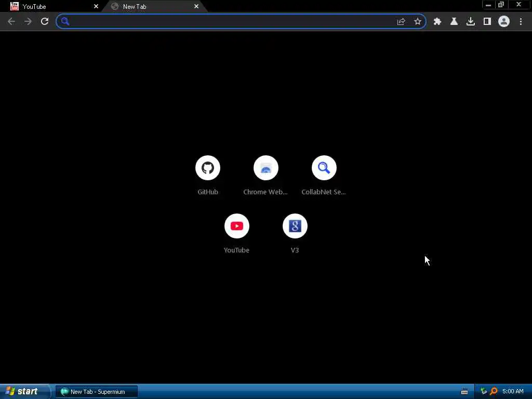Viewport: 532px width, 399px height.
Task: Click the keyboard icon in the taskbar
Action: tap(464, 392)
